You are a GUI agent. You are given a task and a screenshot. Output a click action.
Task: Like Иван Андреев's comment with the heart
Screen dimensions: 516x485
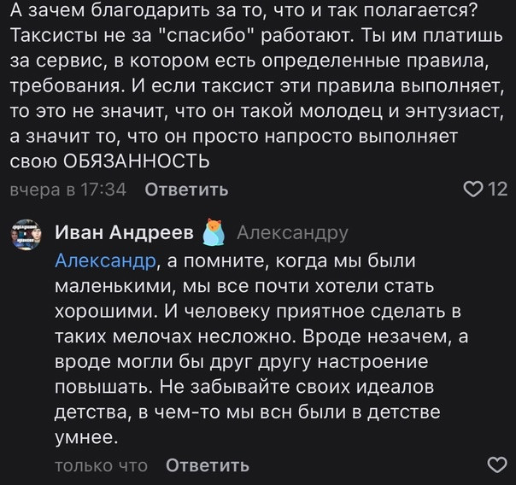(x=496, y=465)
